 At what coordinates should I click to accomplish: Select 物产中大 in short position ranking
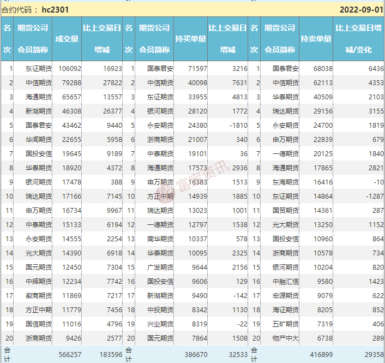[286, 338]
